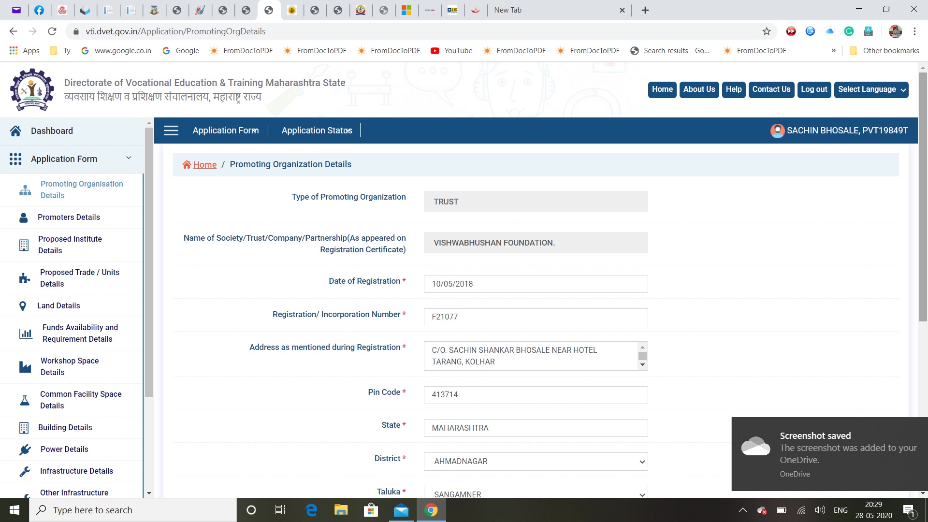Collapse the Application Form sidebar section

point(129,158)
